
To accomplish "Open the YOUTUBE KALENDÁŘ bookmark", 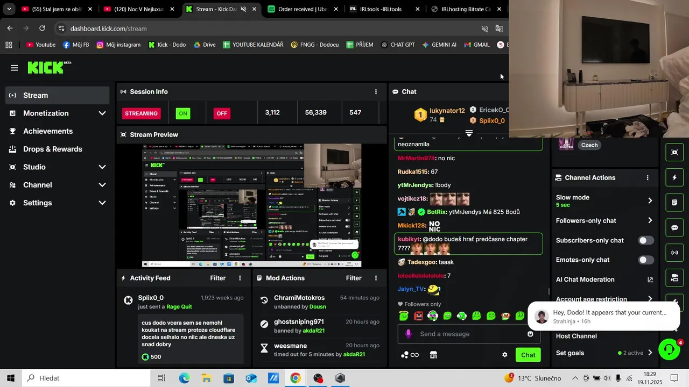I will [x=253, y=45].
